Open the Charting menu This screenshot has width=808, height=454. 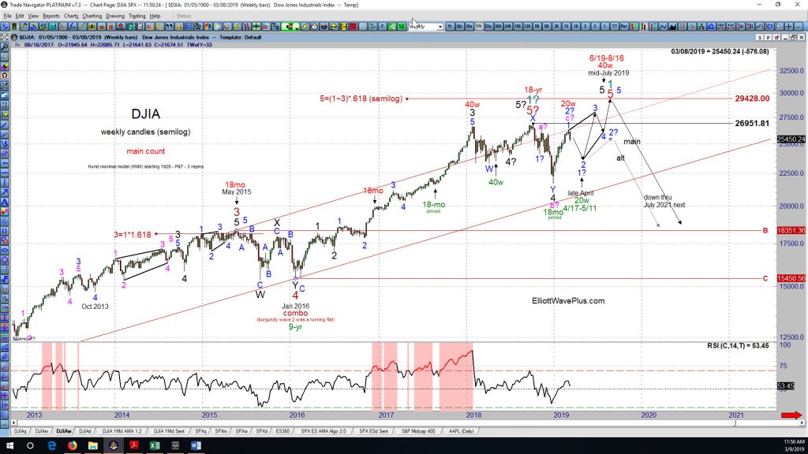click(92, 16)
